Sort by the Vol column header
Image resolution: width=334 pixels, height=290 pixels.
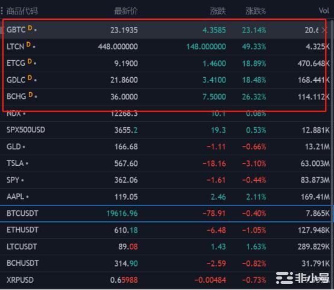pyautogui.click(x=324, y=11)
